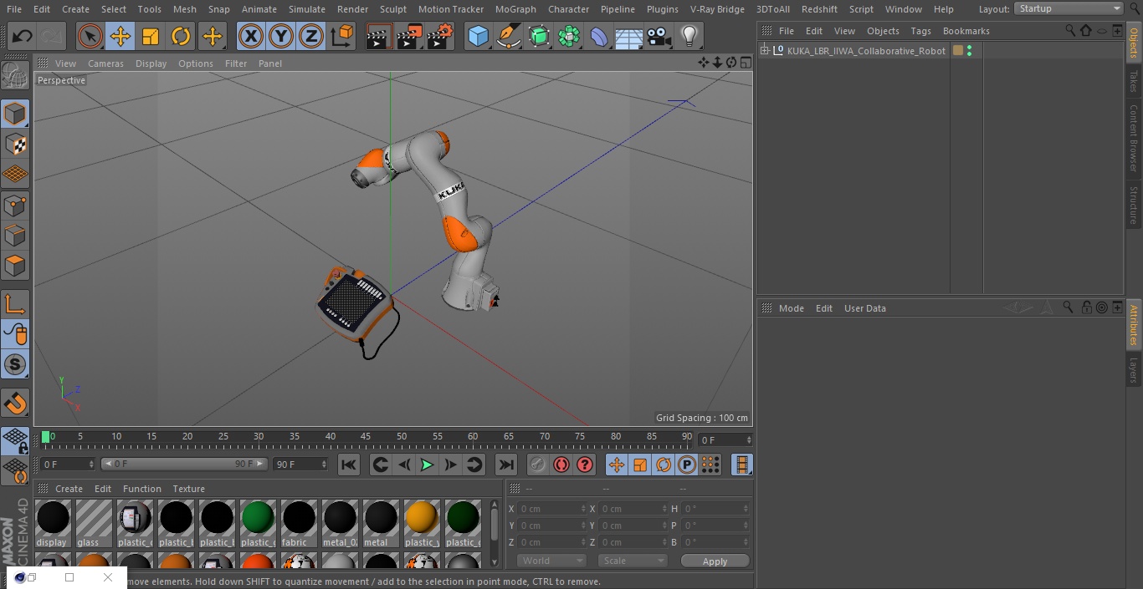Switch to Points mode
Viewport: 1143px width, 589px height.
tap(15, 205)
